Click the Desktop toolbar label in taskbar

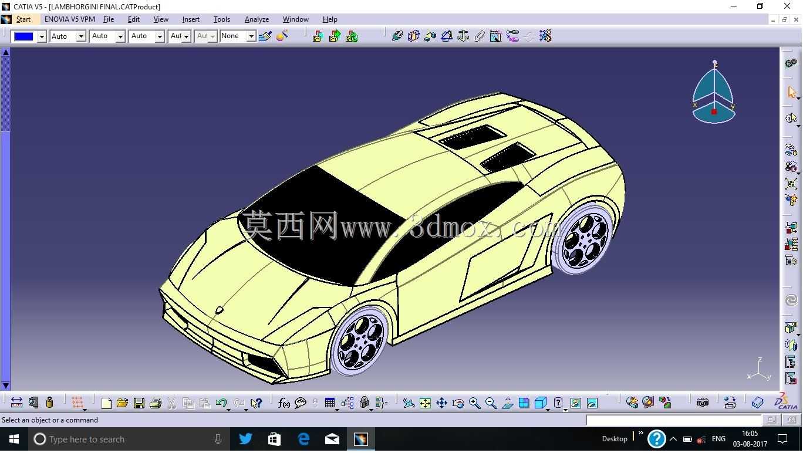coord(615,439)
